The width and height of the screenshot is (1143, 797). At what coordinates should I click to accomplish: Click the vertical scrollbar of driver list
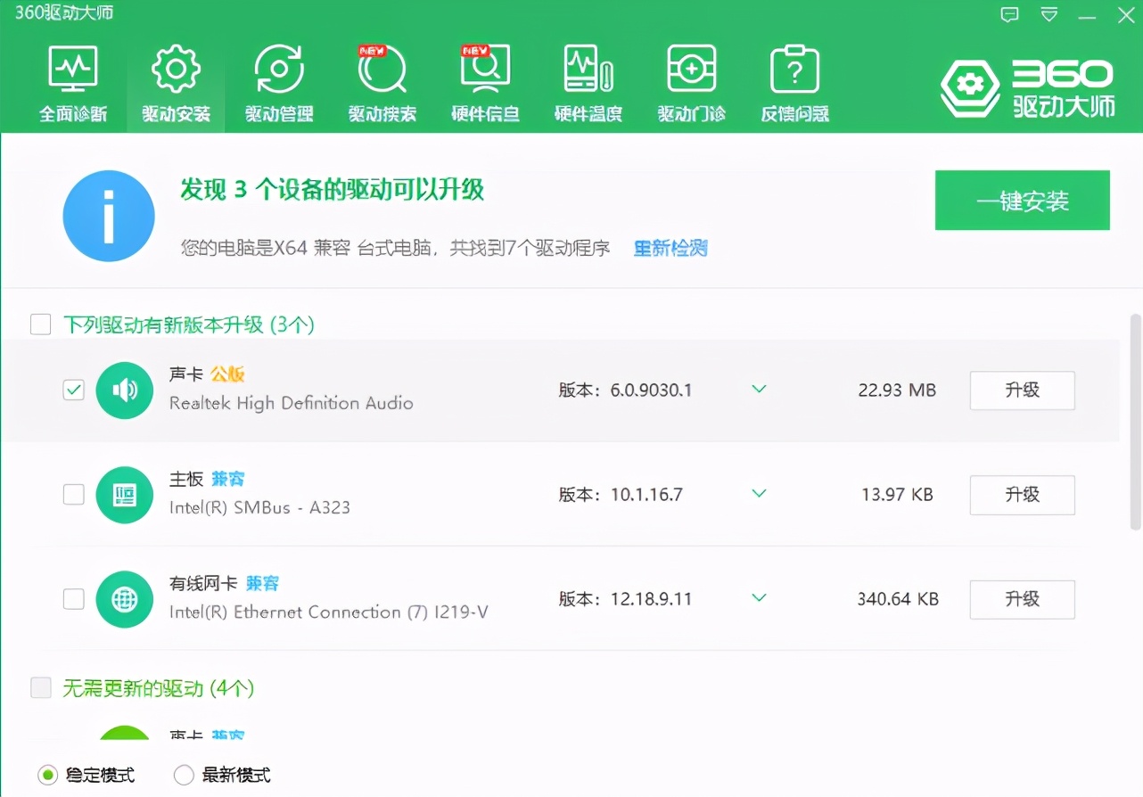click(x=1135, y=422)
